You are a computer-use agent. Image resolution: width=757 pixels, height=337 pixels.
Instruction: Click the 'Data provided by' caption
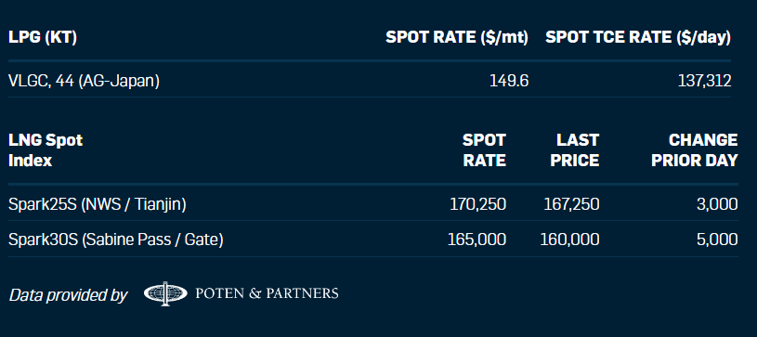[68, 295]
